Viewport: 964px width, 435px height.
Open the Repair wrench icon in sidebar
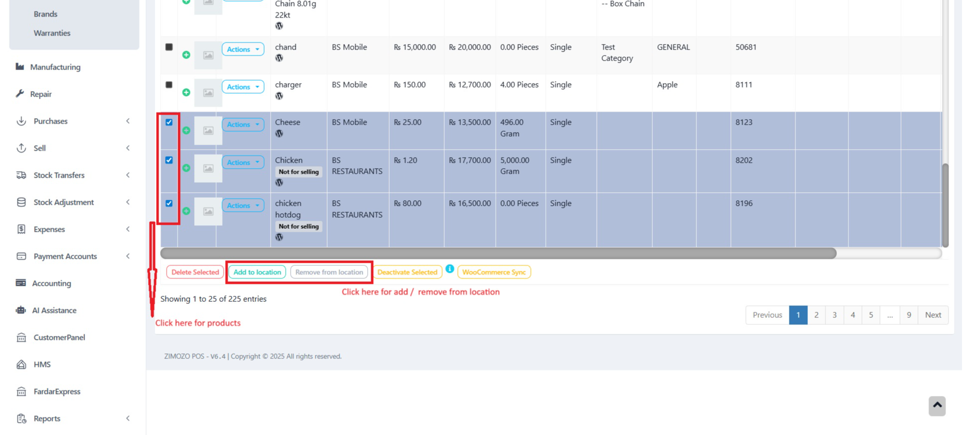coord(20,94)
